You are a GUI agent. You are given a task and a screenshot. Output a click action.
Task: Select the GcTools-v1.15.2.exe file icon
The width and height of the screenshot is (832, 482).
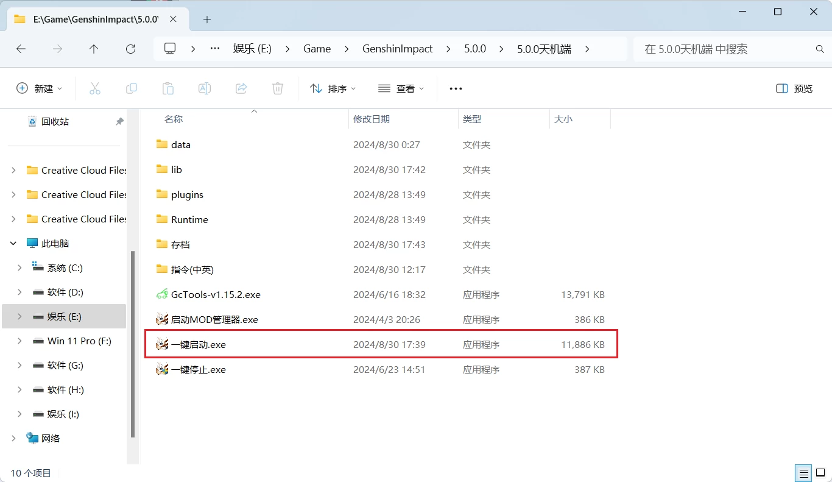click(x=161, y=294)
